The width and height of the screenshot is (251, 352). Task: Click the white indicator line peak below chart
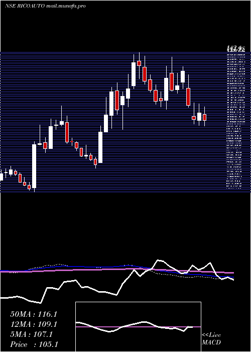click(159, 260)
